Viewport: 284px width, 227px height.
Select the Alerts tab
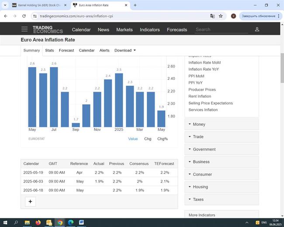click(x=104, y=50)
